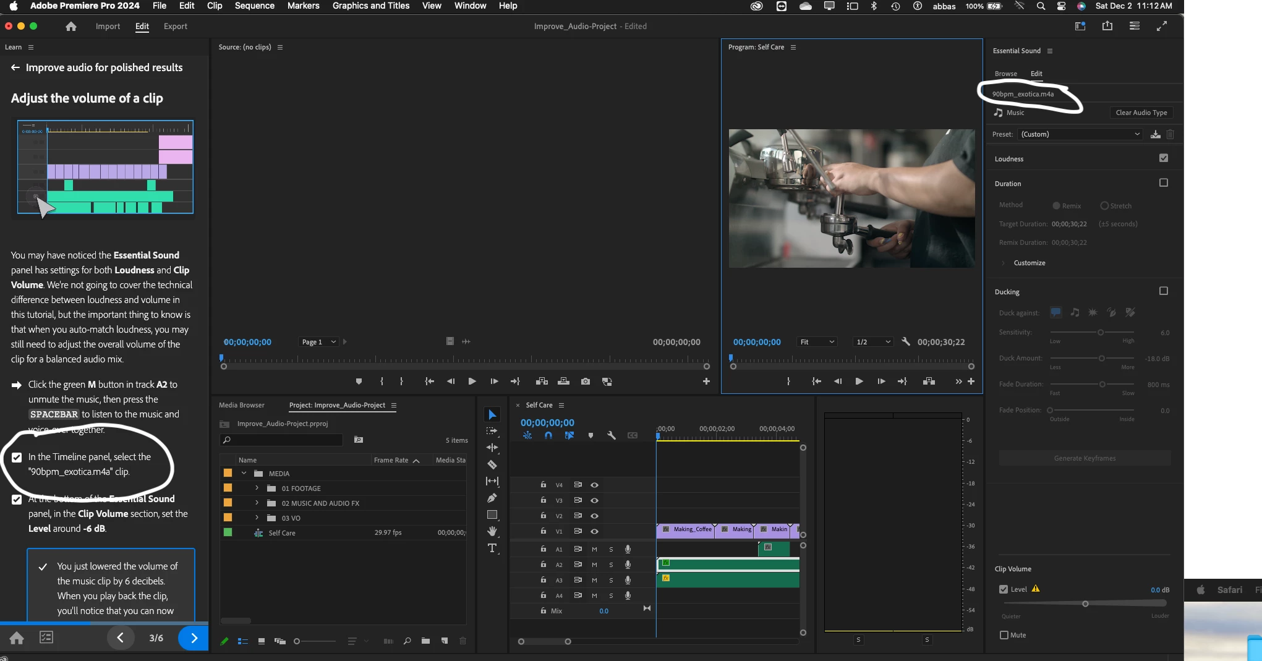
Task: Open the Export workspace tab
Action: pos(176,27)
